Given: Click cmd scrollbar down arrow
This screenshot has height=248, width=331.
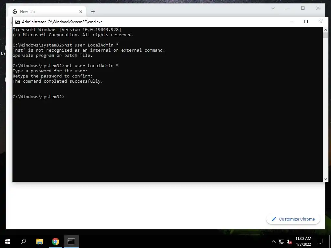Looking at the screenshot, I should coord(326,179).
